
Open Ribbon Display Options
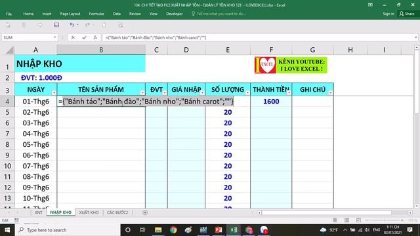(370, 5)
